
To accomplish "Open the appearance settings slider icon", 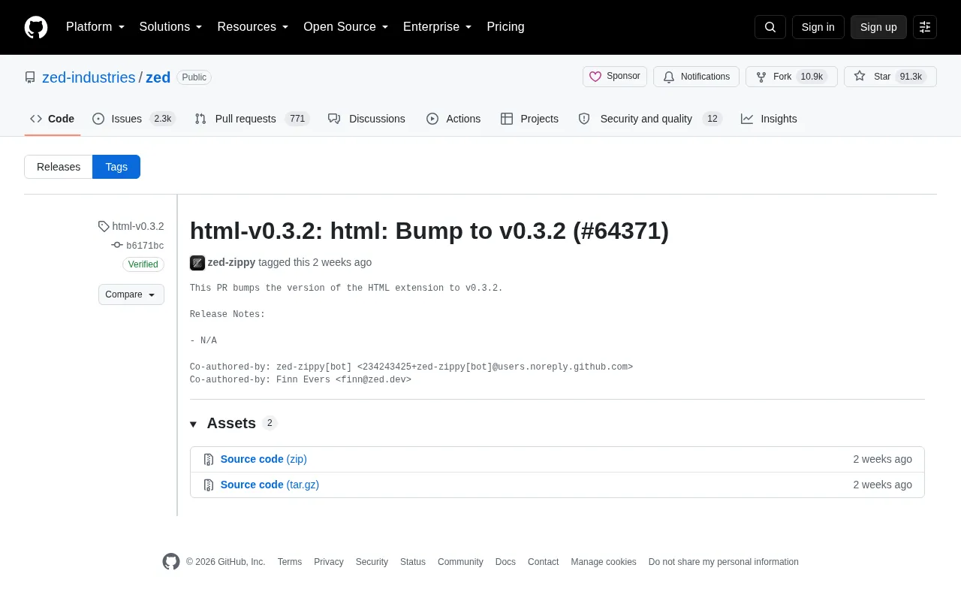I will click(x=925, y=27).
